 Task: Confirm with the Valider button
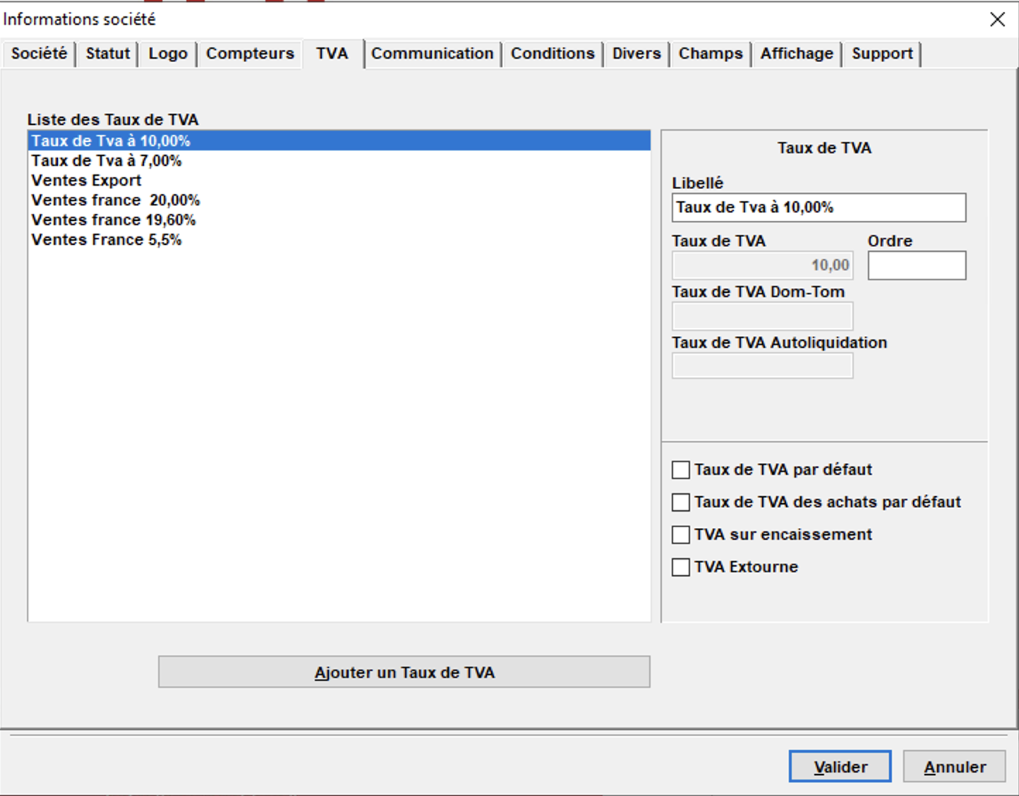840,766
